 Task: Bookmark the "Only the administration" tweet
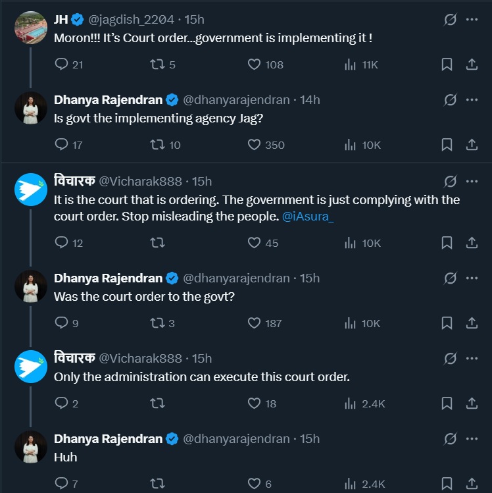[x=447, y=403]
